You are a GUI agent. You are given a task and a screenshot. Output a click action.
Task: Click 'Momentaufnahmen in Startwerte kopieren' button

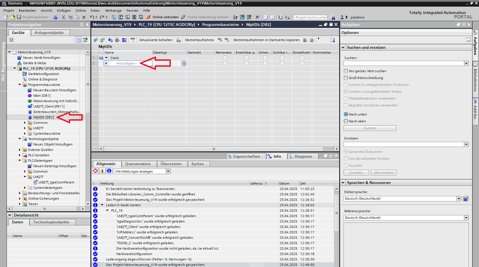coord(266,40)
